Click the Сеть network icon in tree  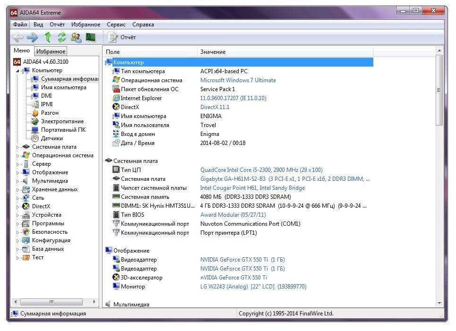point(26,198)
